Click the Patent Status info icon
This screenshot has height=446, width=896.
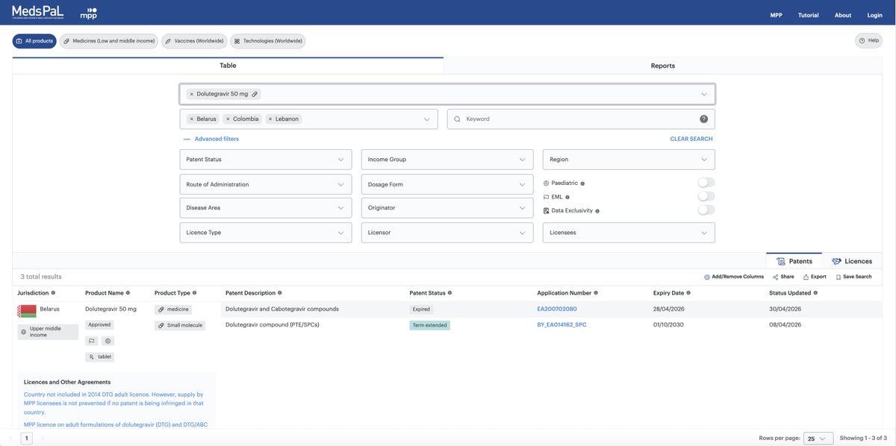(449, 293)
